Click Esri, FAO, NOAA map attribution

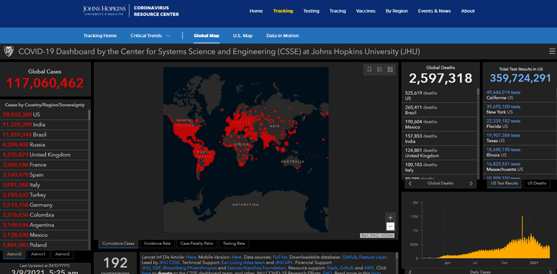click(x=377, y=236)
